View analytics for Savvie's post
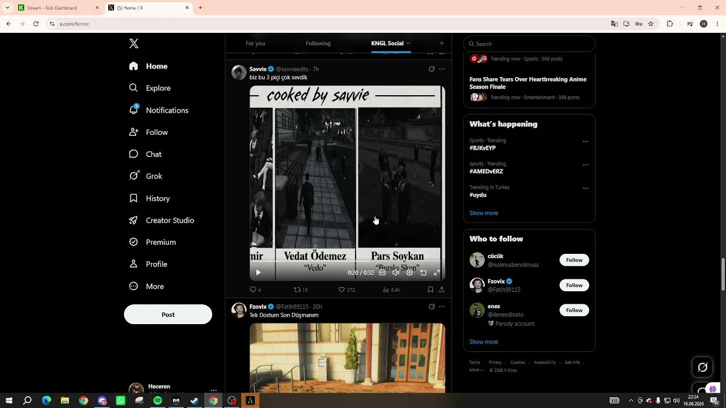The width and height of the screenshot is (726, 408). click(x=391, y=290)
